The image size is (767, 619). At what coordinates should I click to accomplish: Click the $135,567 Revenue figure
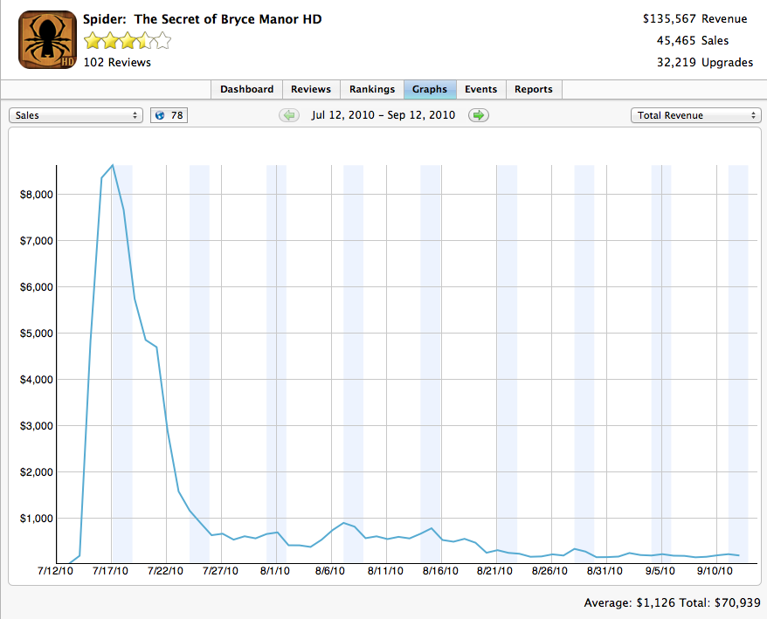pyautogui.click(x=694, y=18)
